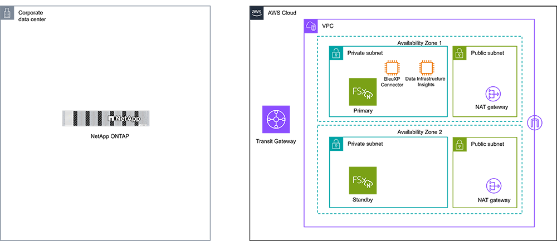Viewport: 557px width, 246px height.
Task: Click the Standby FSx for ONTAP icon
Action: [363, 180]
